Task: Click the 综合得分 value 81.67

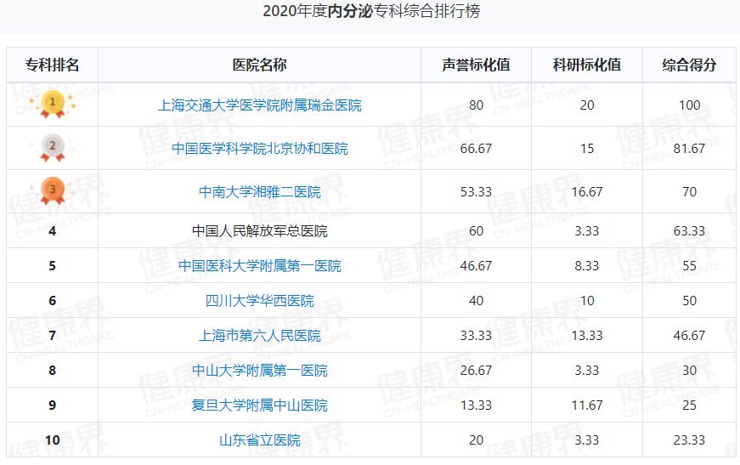Action: click(690, 149)
